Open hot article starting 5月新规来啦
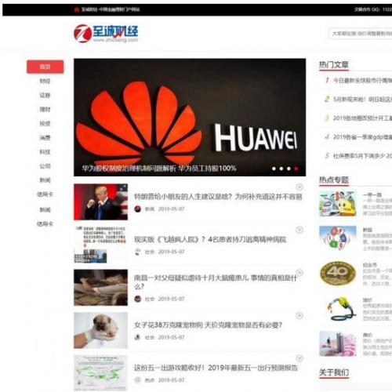Viewport: 392px width, 392px height. tap(362, 100)
